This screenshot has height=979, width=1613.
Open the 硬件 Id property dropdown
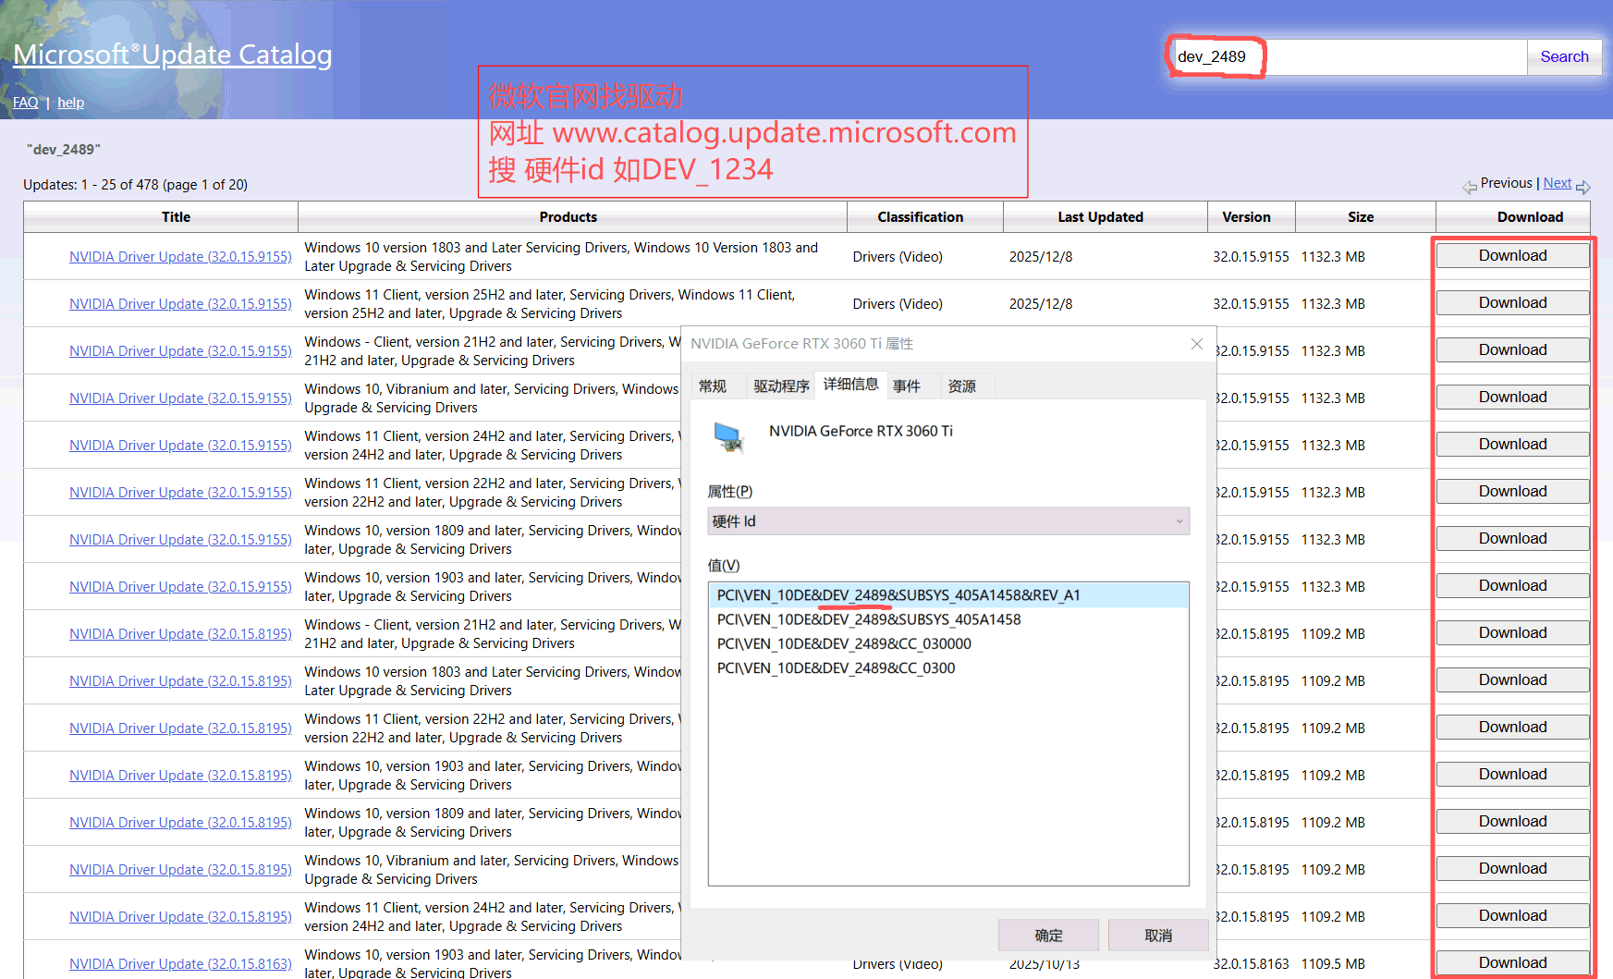(x=947, y=521)
